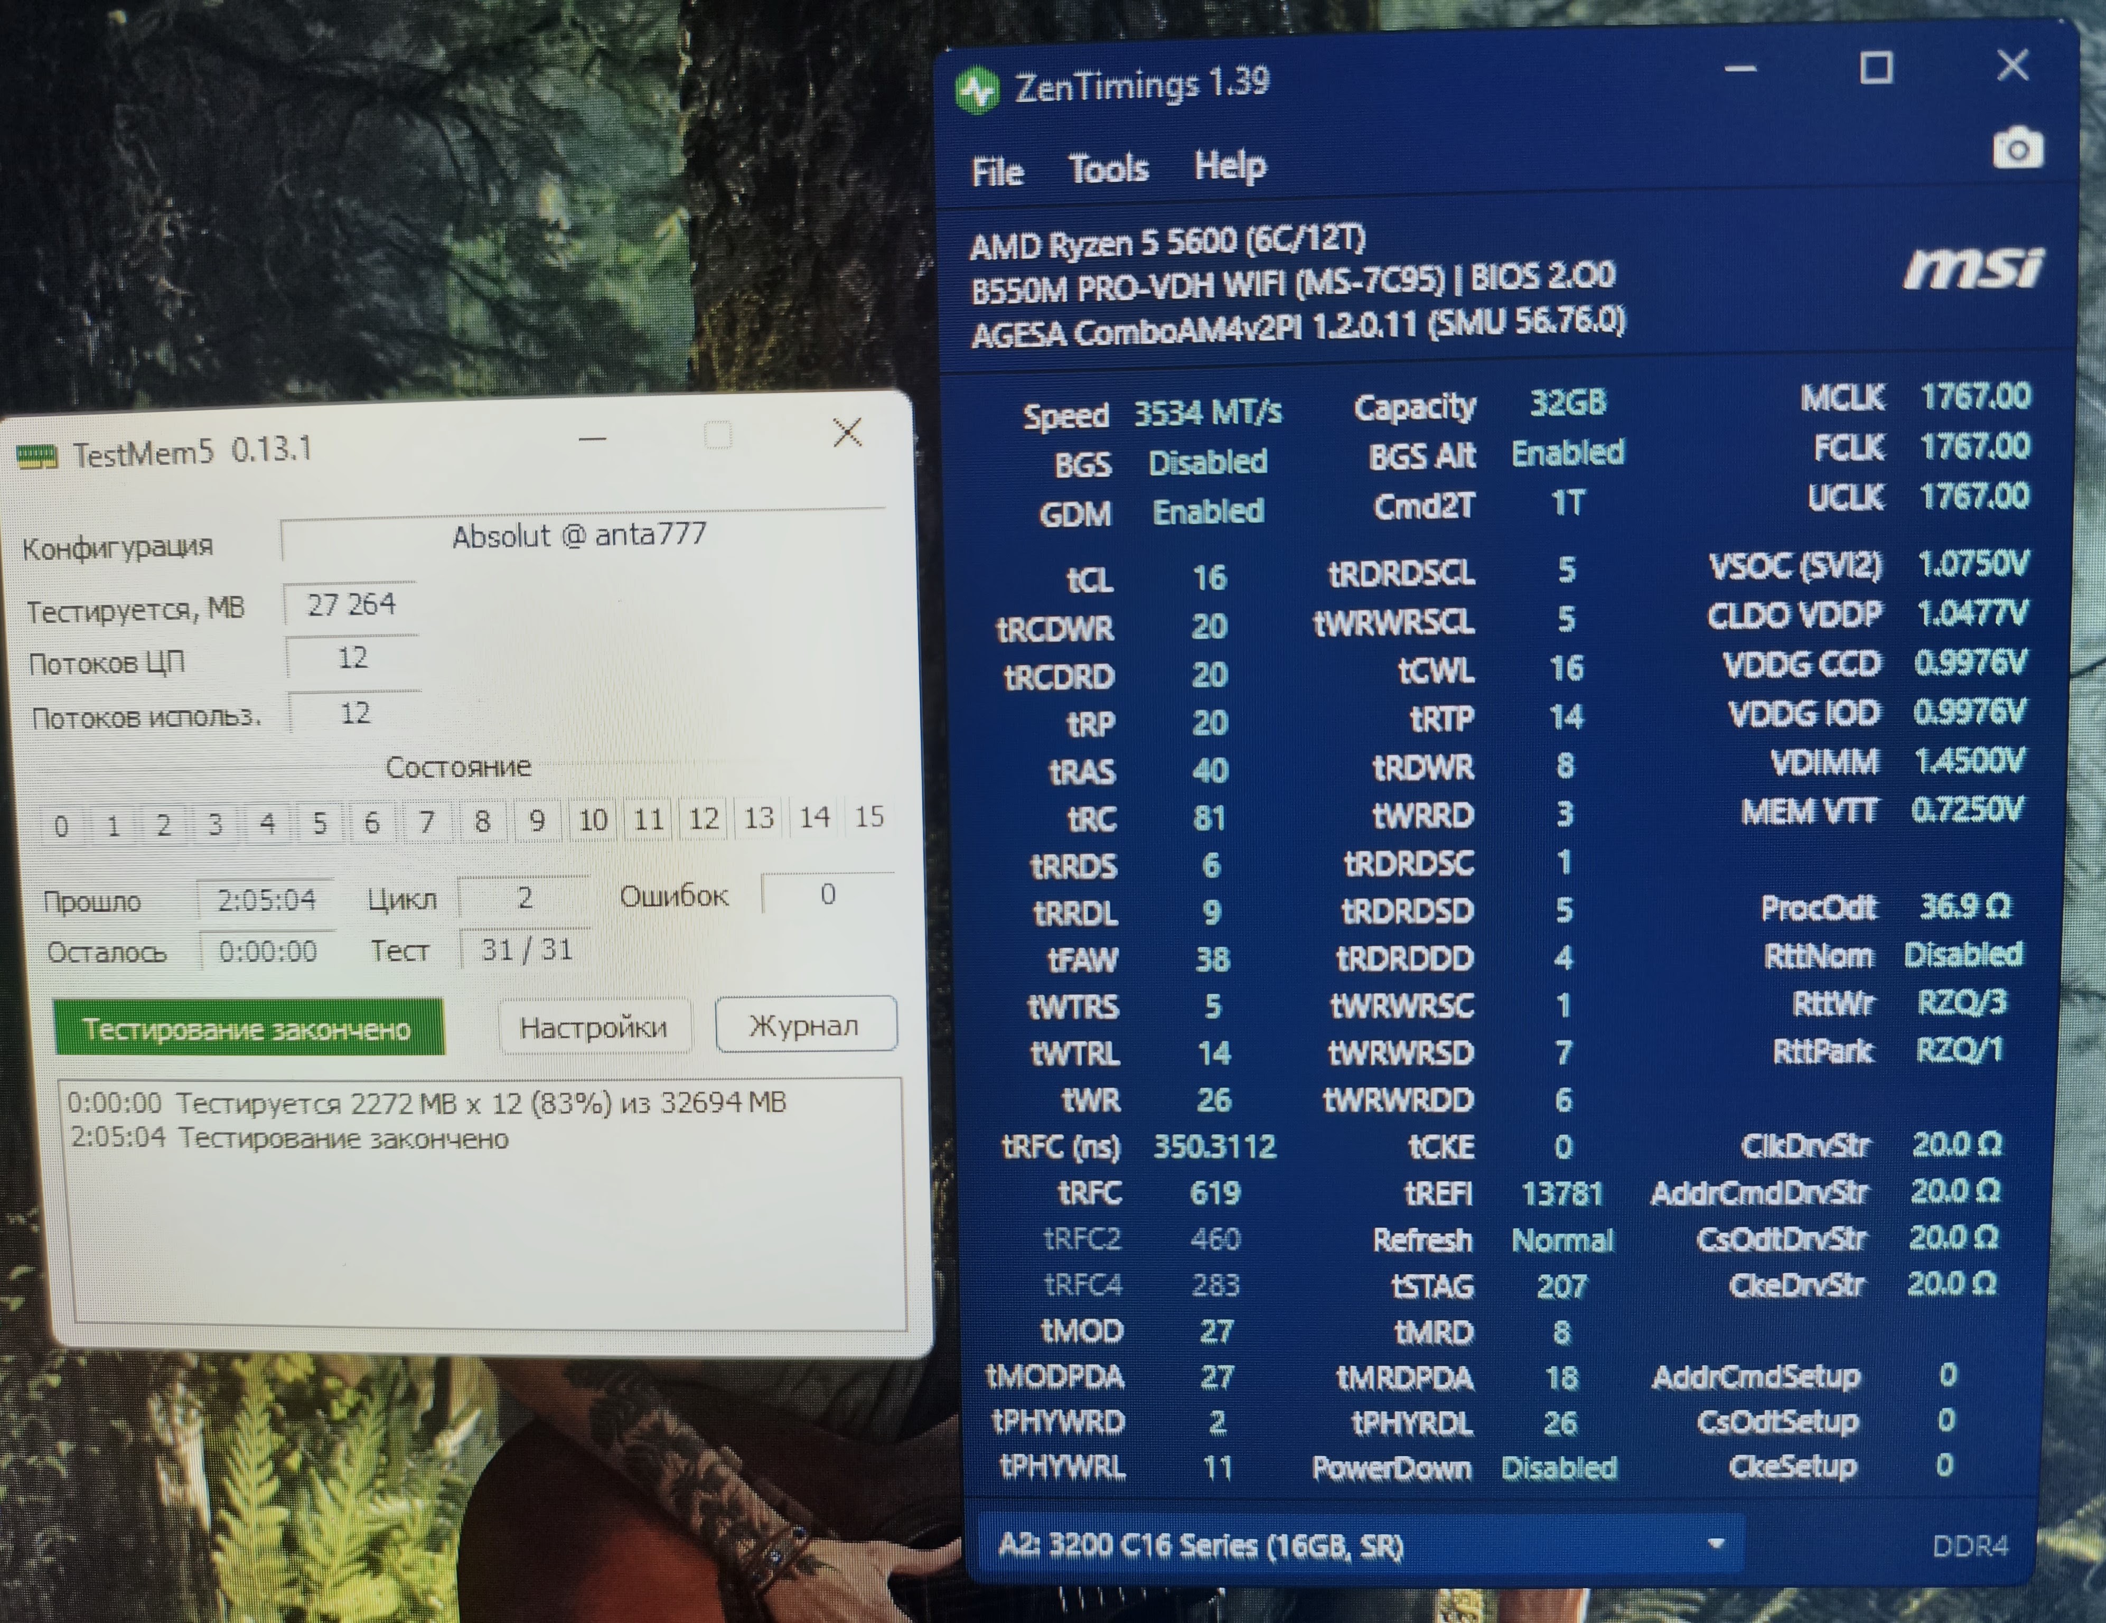Click the Тест 31 / 31 field
The height and width of the screenshot is (1623, 2106).
coord(527,950)
